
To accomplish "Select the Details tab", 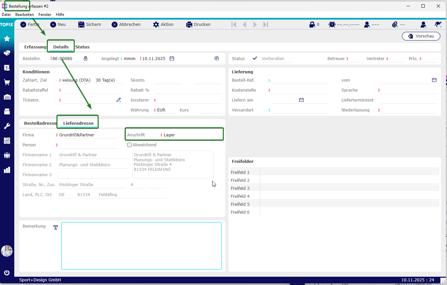I will pos(61,47).
